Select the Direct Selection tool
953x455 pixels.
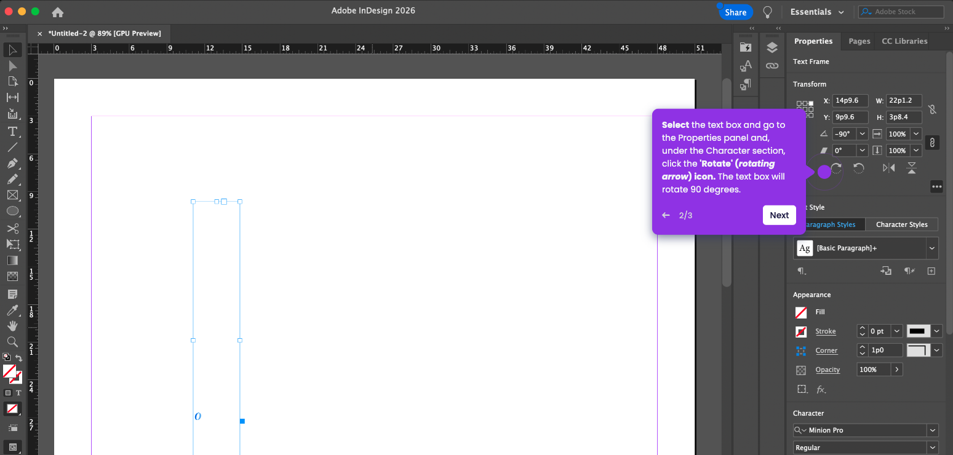pos(12,66)
